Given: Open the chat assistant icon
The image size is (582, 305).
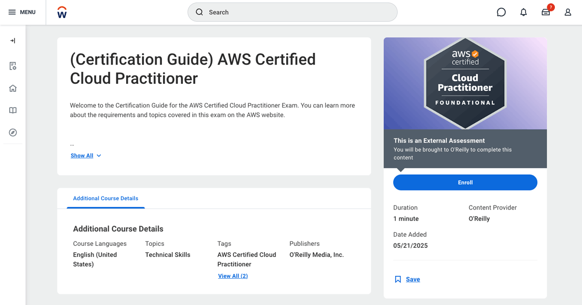Looking at the screenshot, I should tap(501, 12).
